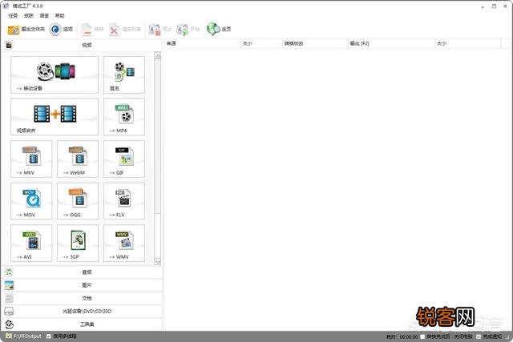The width and height of the screenshot is (513, 342).
Task: Open the AVI conversion option
Action: click(31, 243)
